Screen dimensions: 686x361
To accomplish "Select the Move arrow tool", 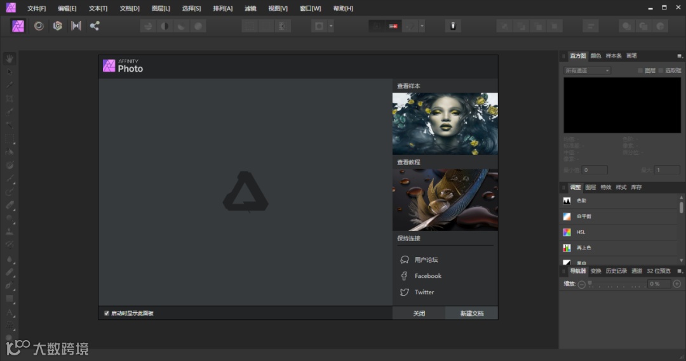I will point(9,72).
